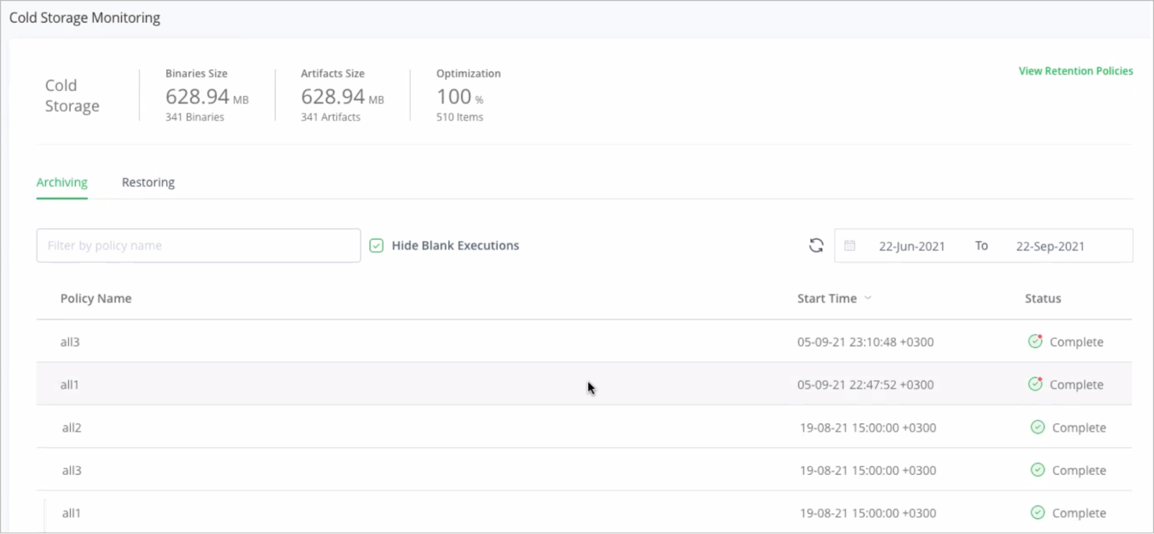Viewport: 1154px width, 534px height.
Task: Click the Complete check icon on the all2 row
Action: click(1037, 427)
